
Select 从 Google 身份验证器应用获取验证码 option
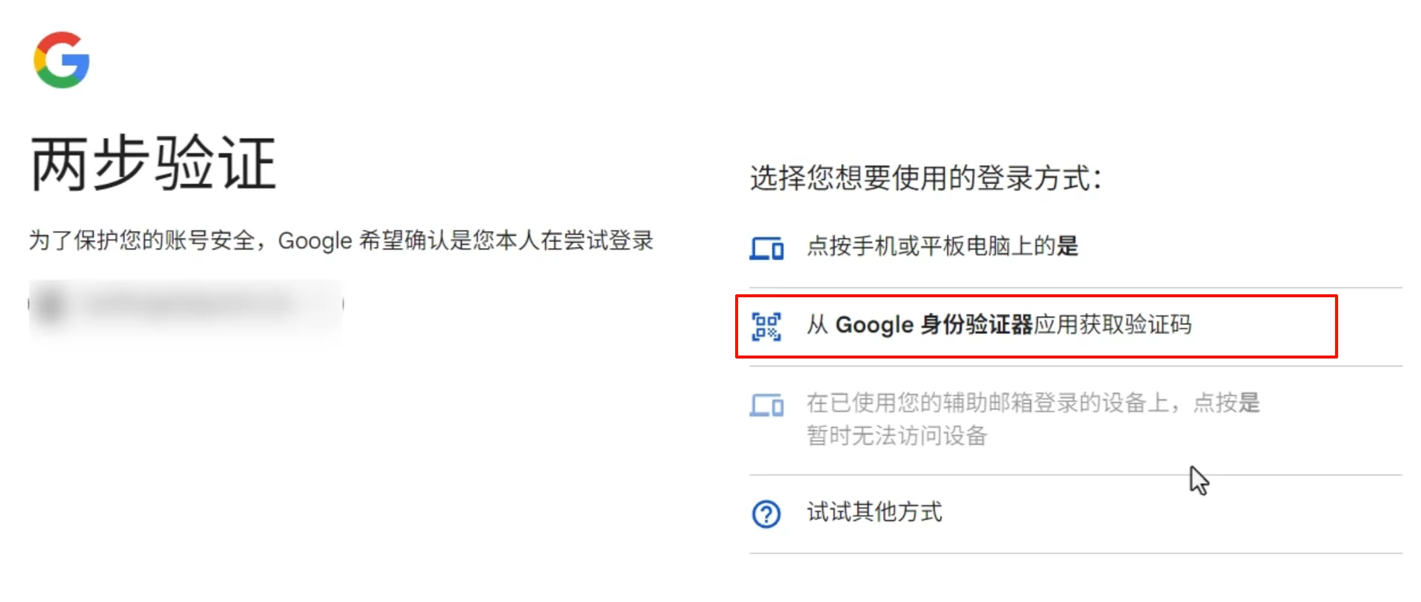tap(998, 326)
